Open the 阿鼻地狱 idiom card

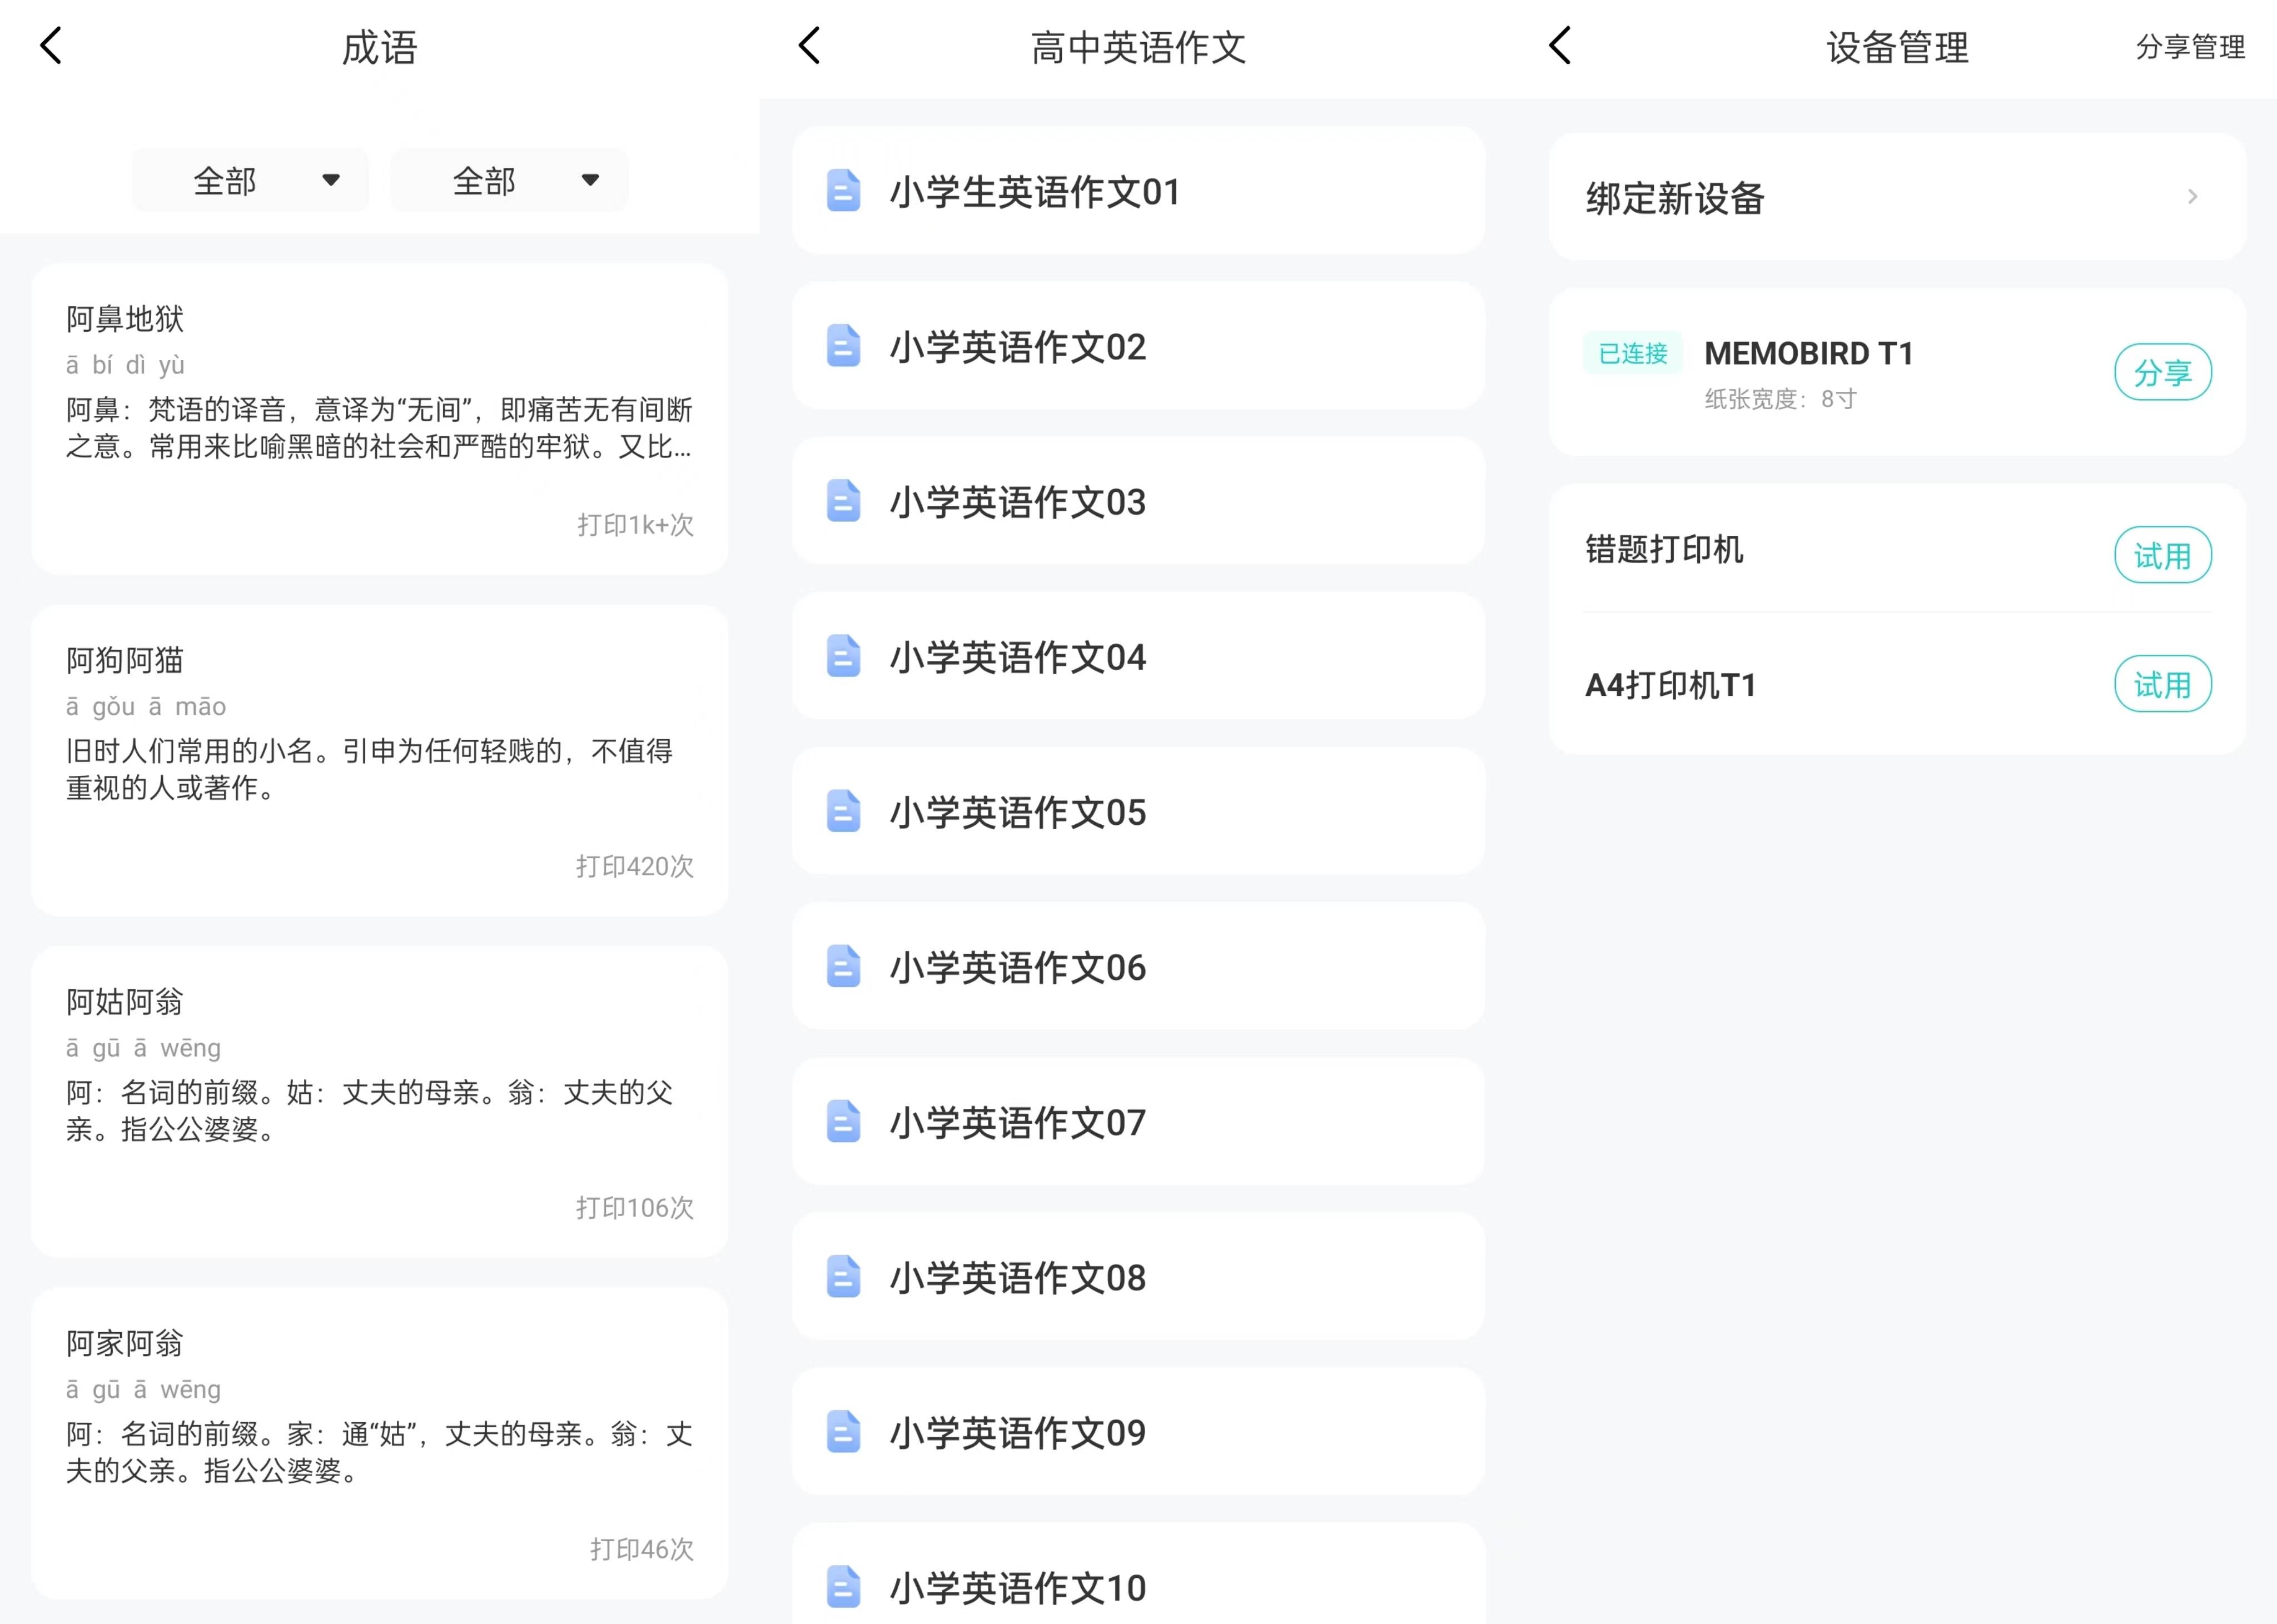pos(379,419)
